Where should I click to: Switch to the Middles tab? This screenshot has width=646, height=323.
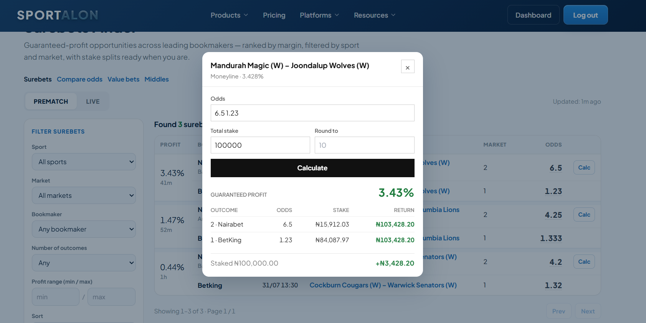157,79
